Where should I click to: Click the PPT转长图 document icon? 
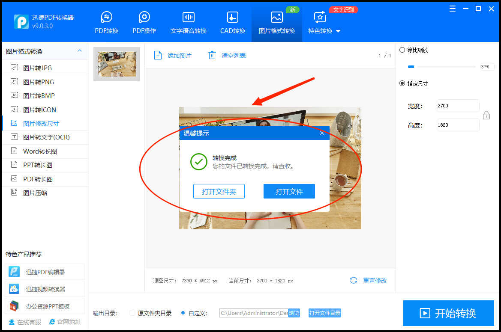pos(15,165)
